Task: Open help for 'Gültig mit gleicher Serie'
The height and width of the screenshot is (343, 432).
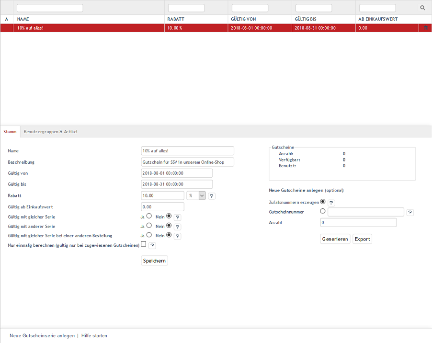Action: [x=177, y=217]
